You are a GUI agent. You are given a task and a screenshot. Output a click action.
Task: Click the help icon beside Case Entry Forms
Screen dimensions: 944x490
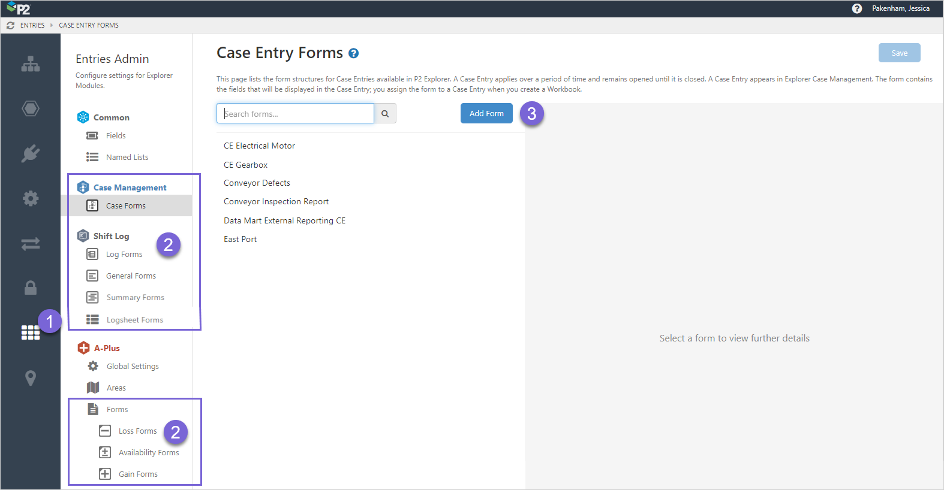[x=354, y=53]
